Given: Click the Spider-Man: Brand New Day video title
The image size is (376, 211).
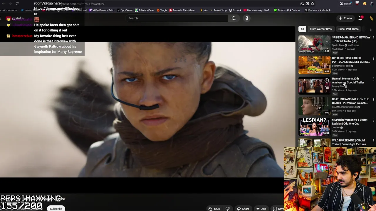Looking at the screenshot, I should tap(351, 39).
